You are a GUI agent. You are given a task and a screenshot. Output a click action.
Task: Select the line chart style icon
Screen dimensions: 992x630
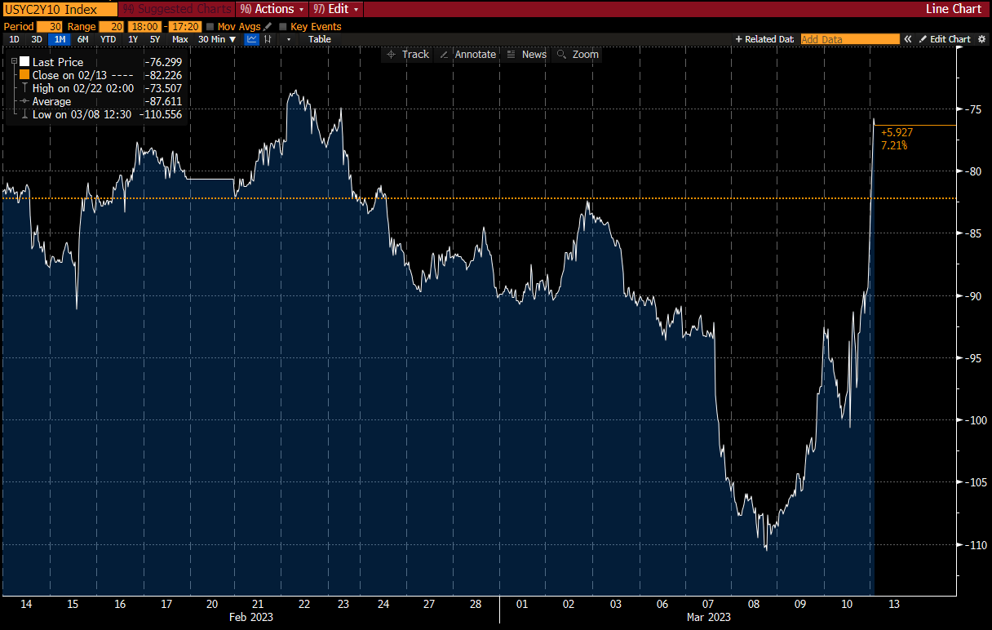tap(252, 39)
